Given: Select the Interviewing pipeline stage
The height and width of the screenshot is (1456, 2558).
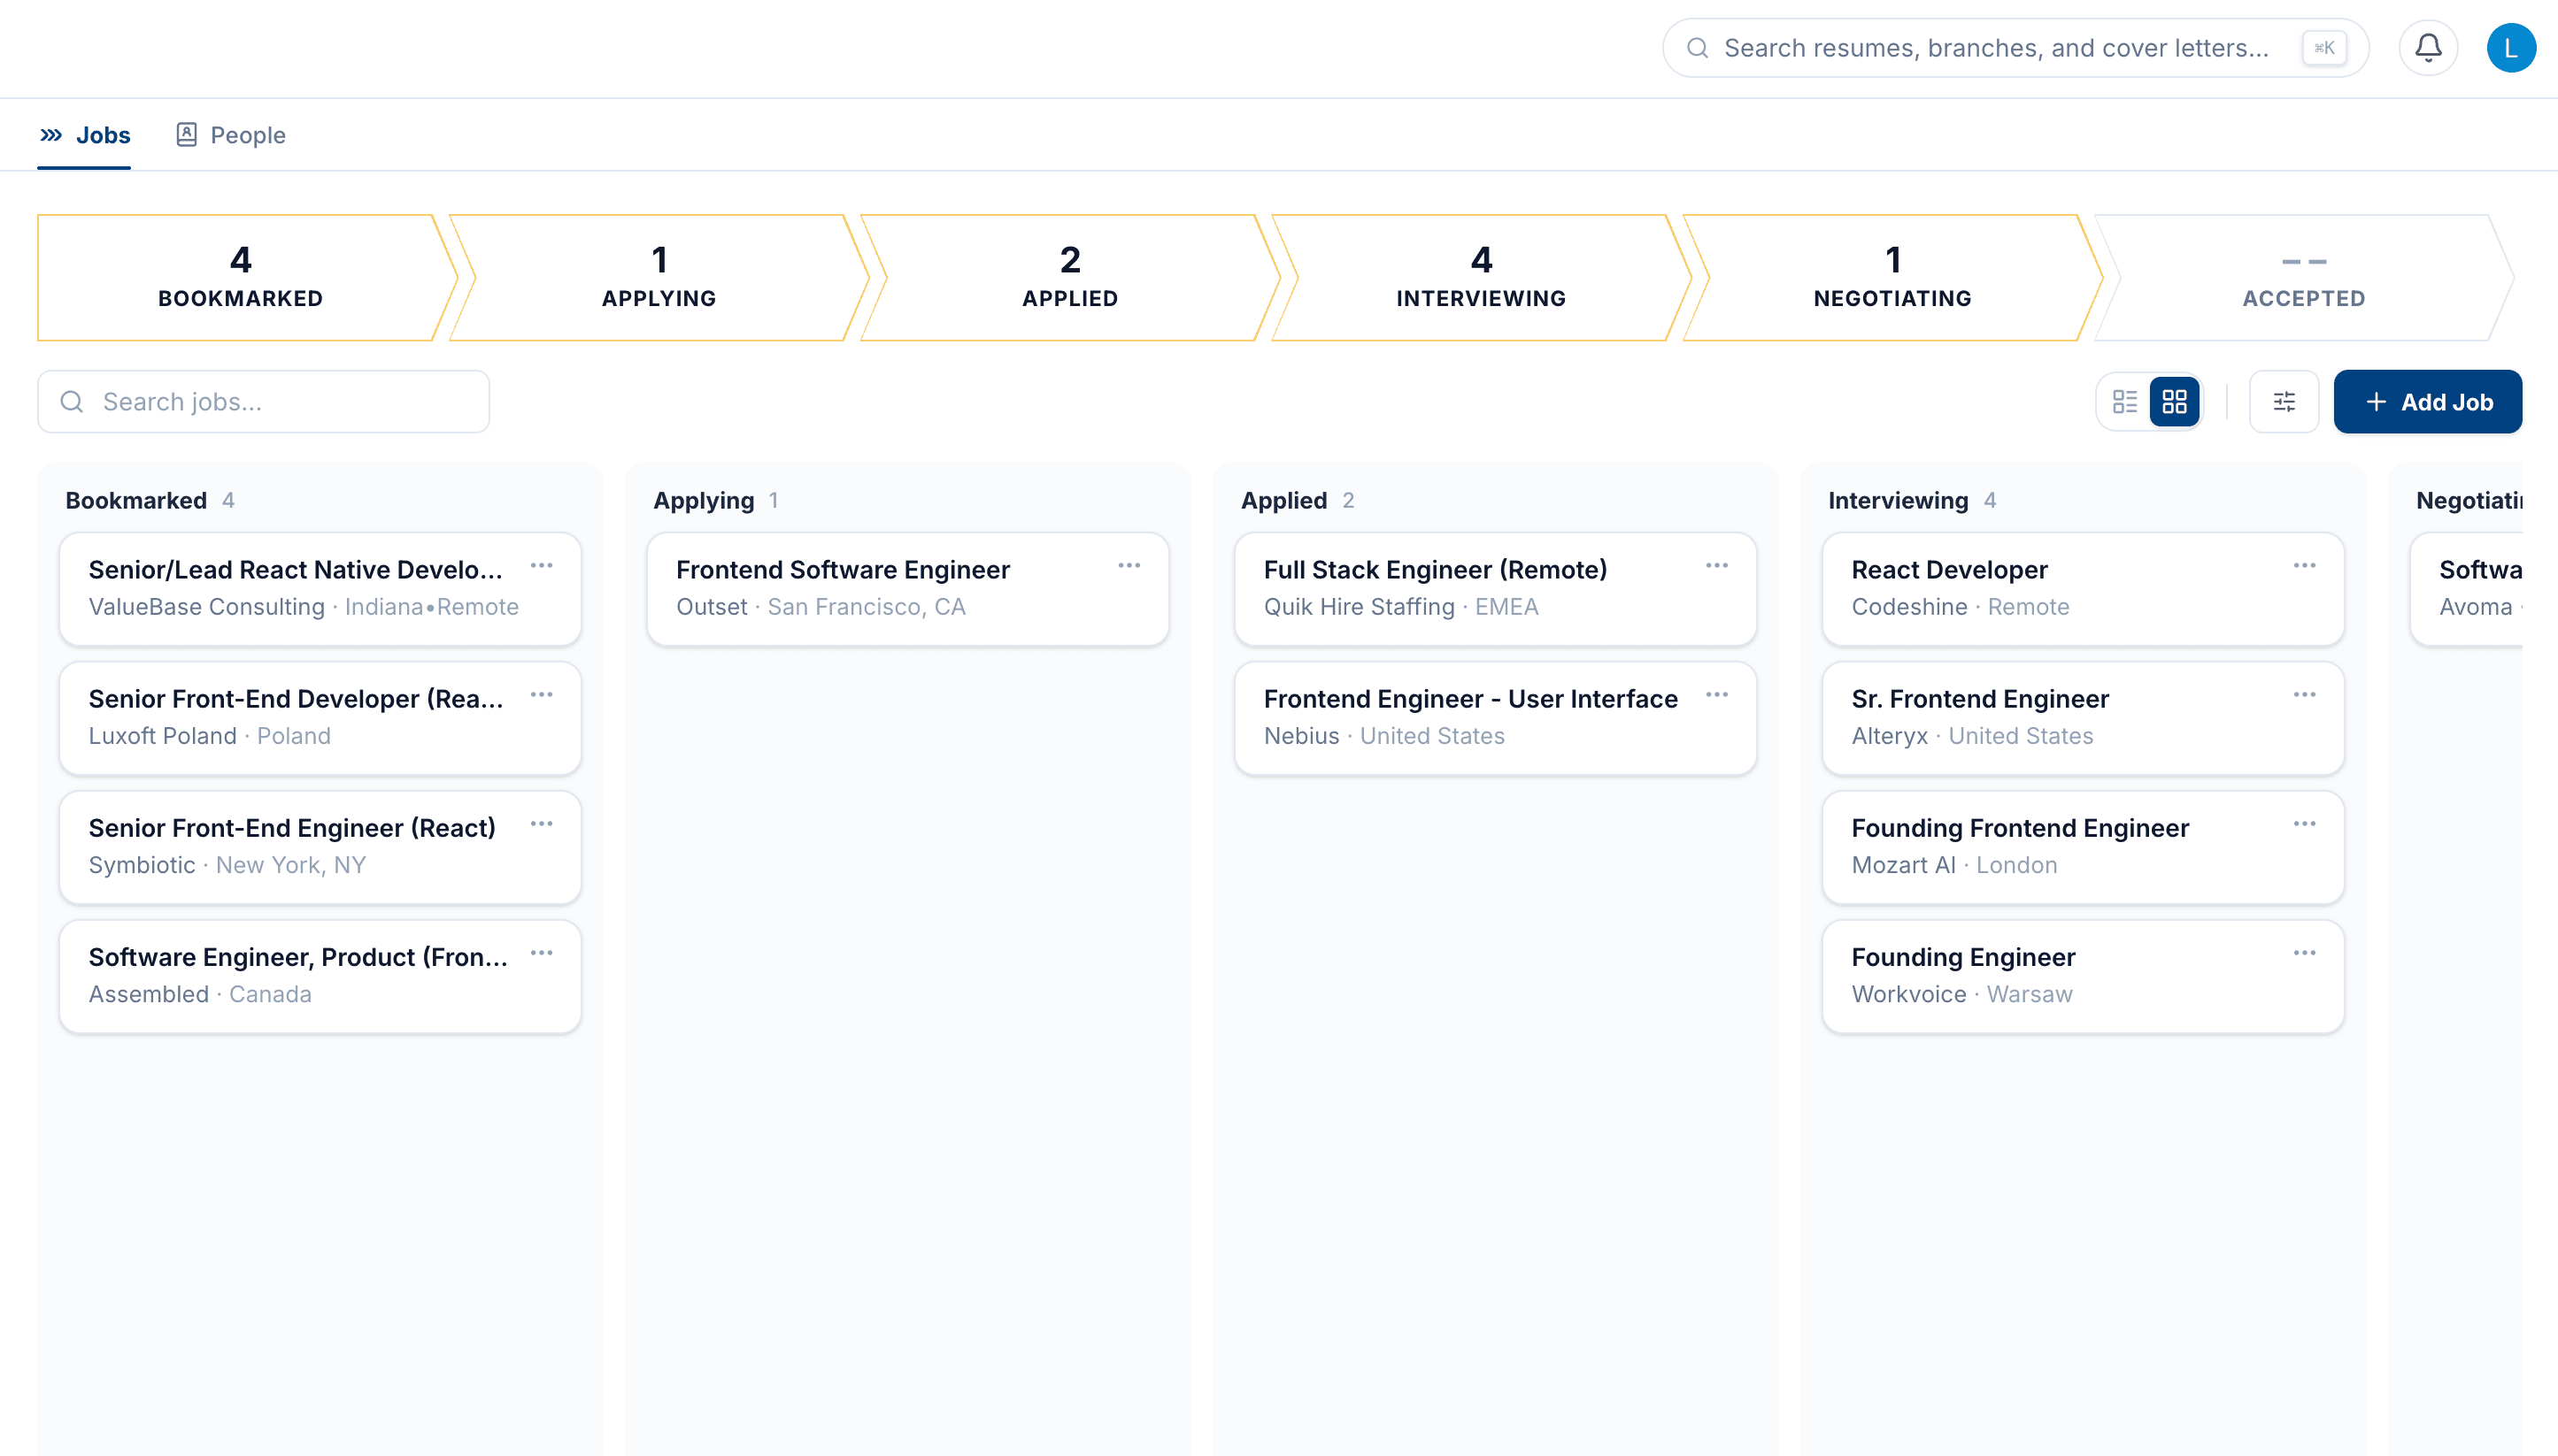Looking at the screenshot, I should point(1482,278).
